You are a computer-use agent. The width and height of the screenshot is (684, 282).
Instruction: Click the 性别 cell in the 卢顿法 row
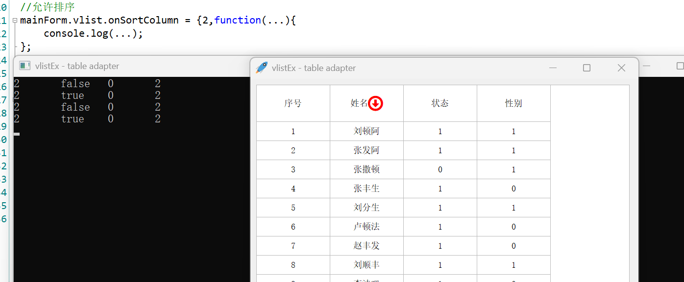(x=513, y=227)
